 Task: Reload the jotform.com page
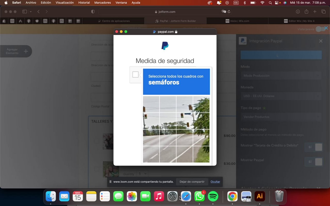coord(229,12)
